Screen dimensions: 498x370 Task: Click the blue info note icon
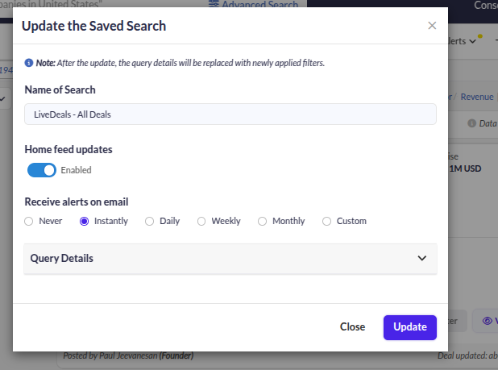pyautogui.click(x=30, y=63)
